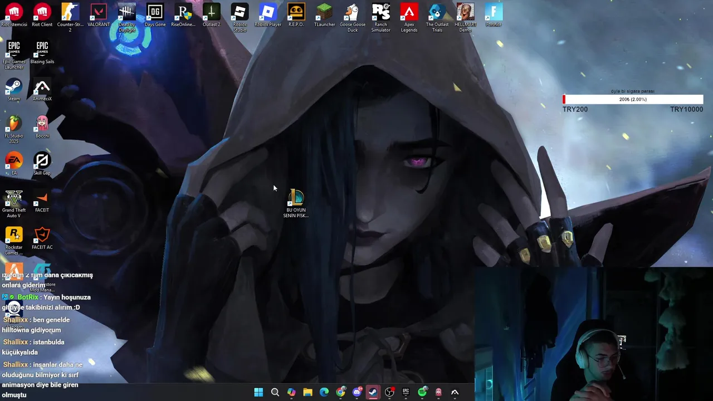Click the taskbar Search magnifier
Screen dimensions: 713x401
pyautogui.click(x=275, y=392)
